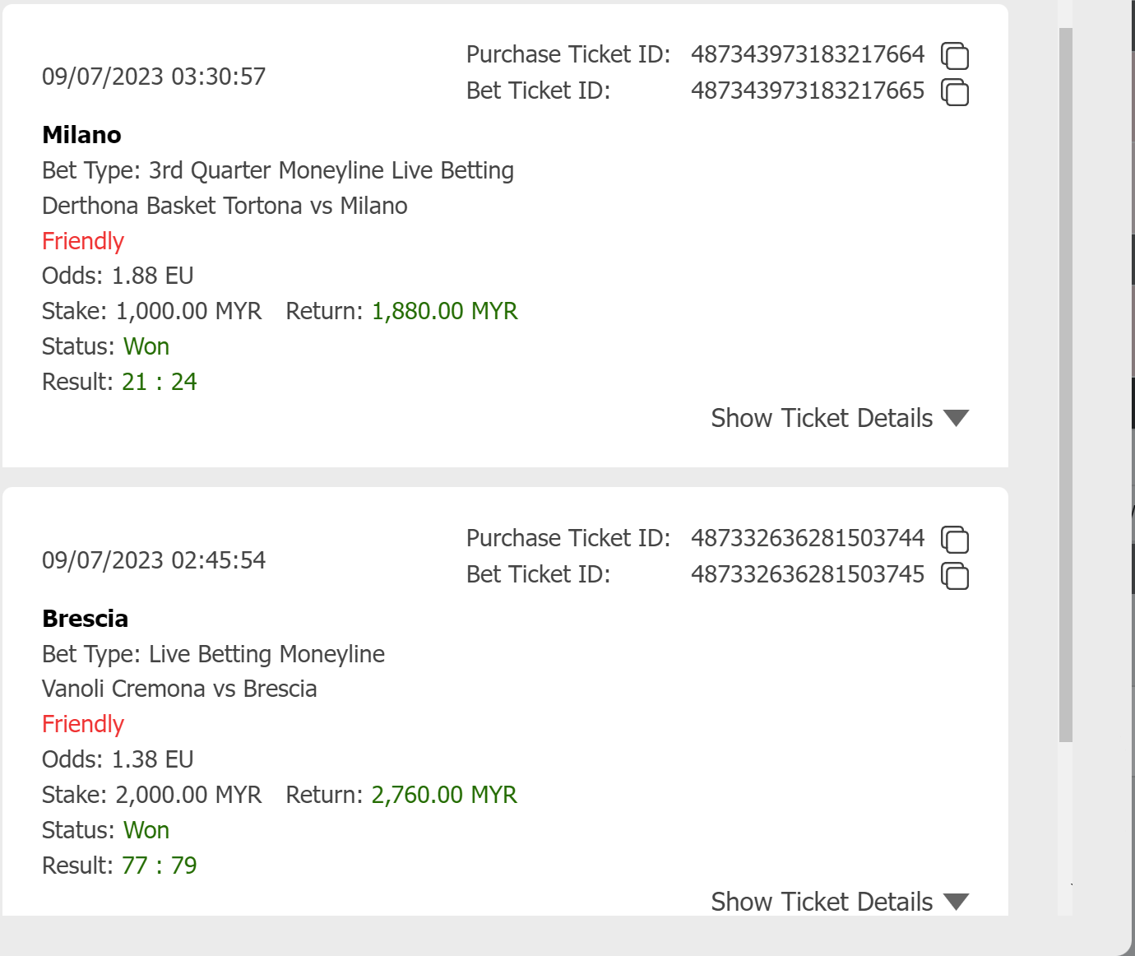Click the Friendly label under Derthona vs Milano
This screenshot has height=956, width=1135.
click(x=83, y=241)
